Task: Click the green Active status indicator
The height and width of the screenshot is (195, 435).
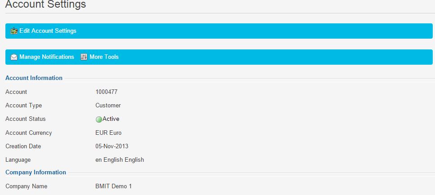Action: click(x=99, y=120)
